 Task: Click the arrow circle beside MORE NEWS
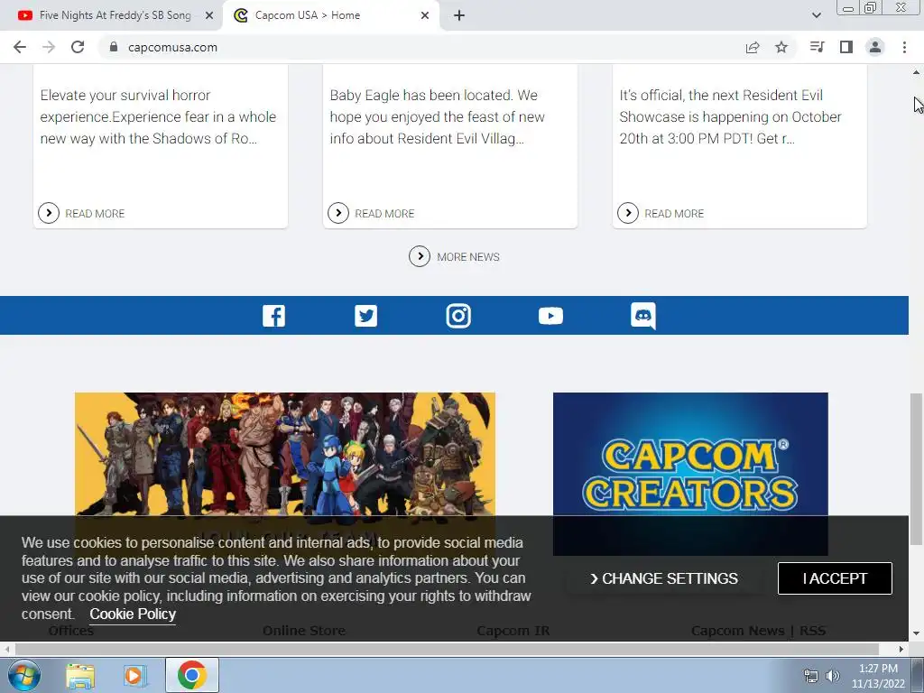(420, 256)
